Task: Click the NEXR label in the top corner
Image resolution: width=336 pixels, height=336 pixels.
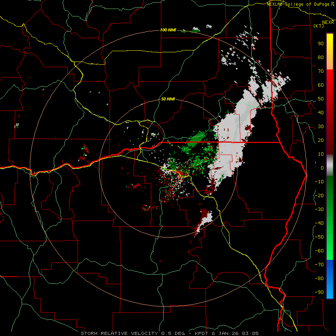Action: click(328, 22)
